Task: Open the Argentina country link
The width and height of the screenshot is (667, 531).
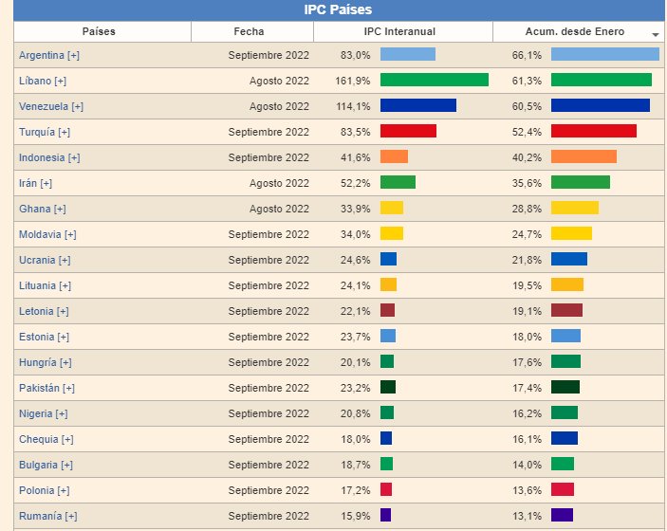Action: click(x=41, y=55)
